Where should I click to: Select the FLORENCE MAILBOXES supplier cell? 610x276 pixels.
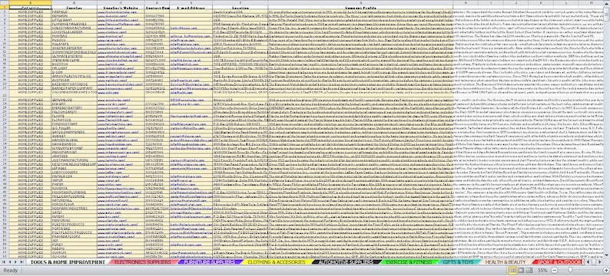tap(74, 24)
